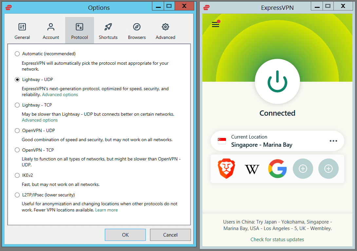Toggle the VPN power button
Viewport: 357px width, 251px height.
pos(277,81)
